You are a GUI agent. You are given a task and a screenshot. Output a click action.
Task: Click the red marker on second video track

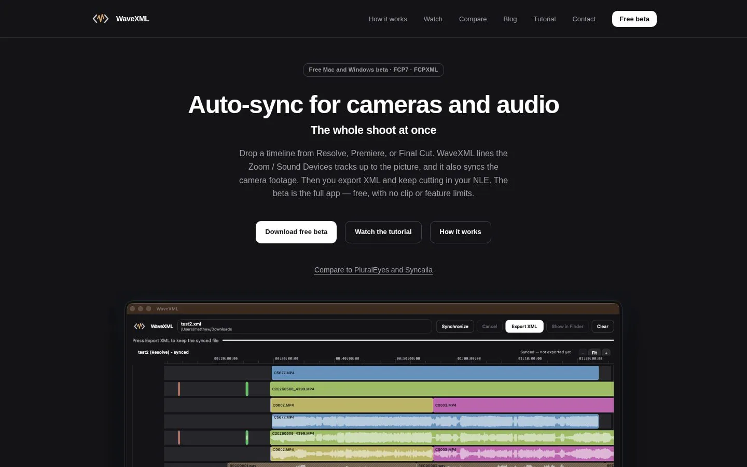[x=179, y=389]
